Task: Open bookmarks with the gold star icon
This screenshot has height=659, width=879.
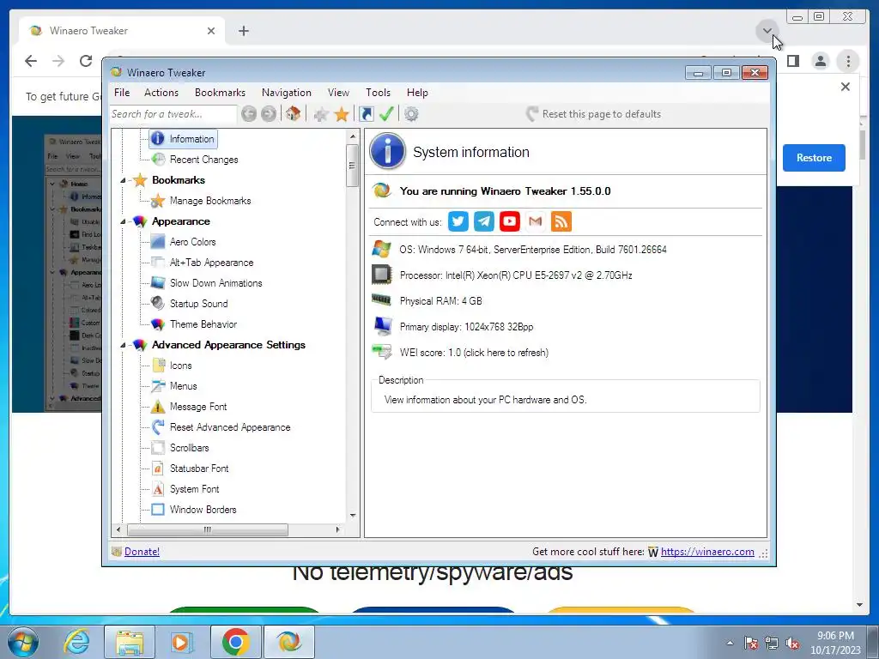Action: coord(342,114)
